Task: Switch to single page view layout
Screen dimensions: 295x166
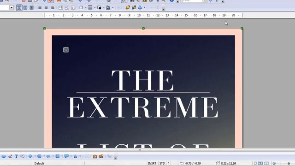Action: [255, 163]
